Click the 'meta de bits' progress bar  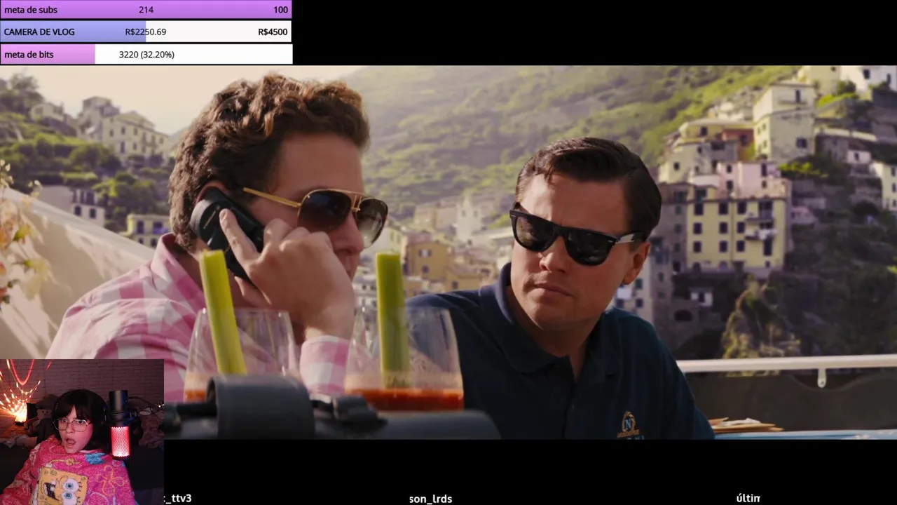pos(146,54)
